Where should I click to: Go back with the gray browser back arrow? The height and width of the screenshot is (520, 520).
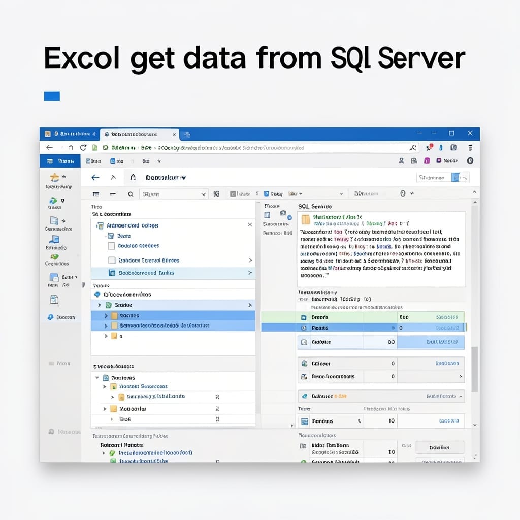pos(49,148)
